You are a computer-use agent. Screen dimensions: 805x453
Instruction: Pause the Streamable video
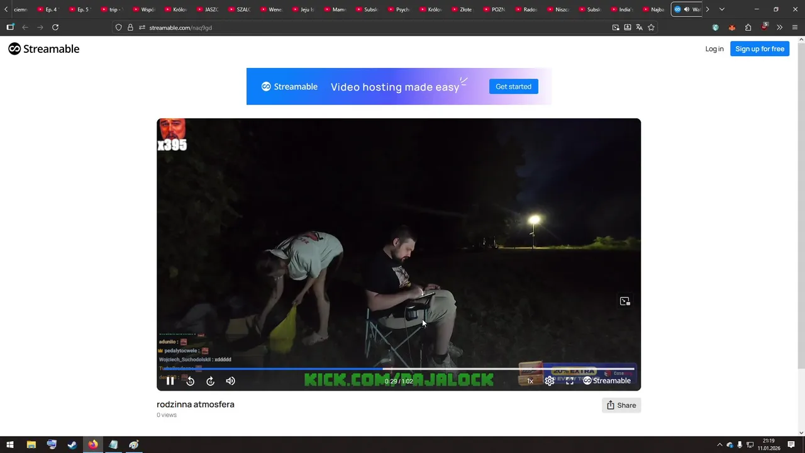(x=170, y=381)
